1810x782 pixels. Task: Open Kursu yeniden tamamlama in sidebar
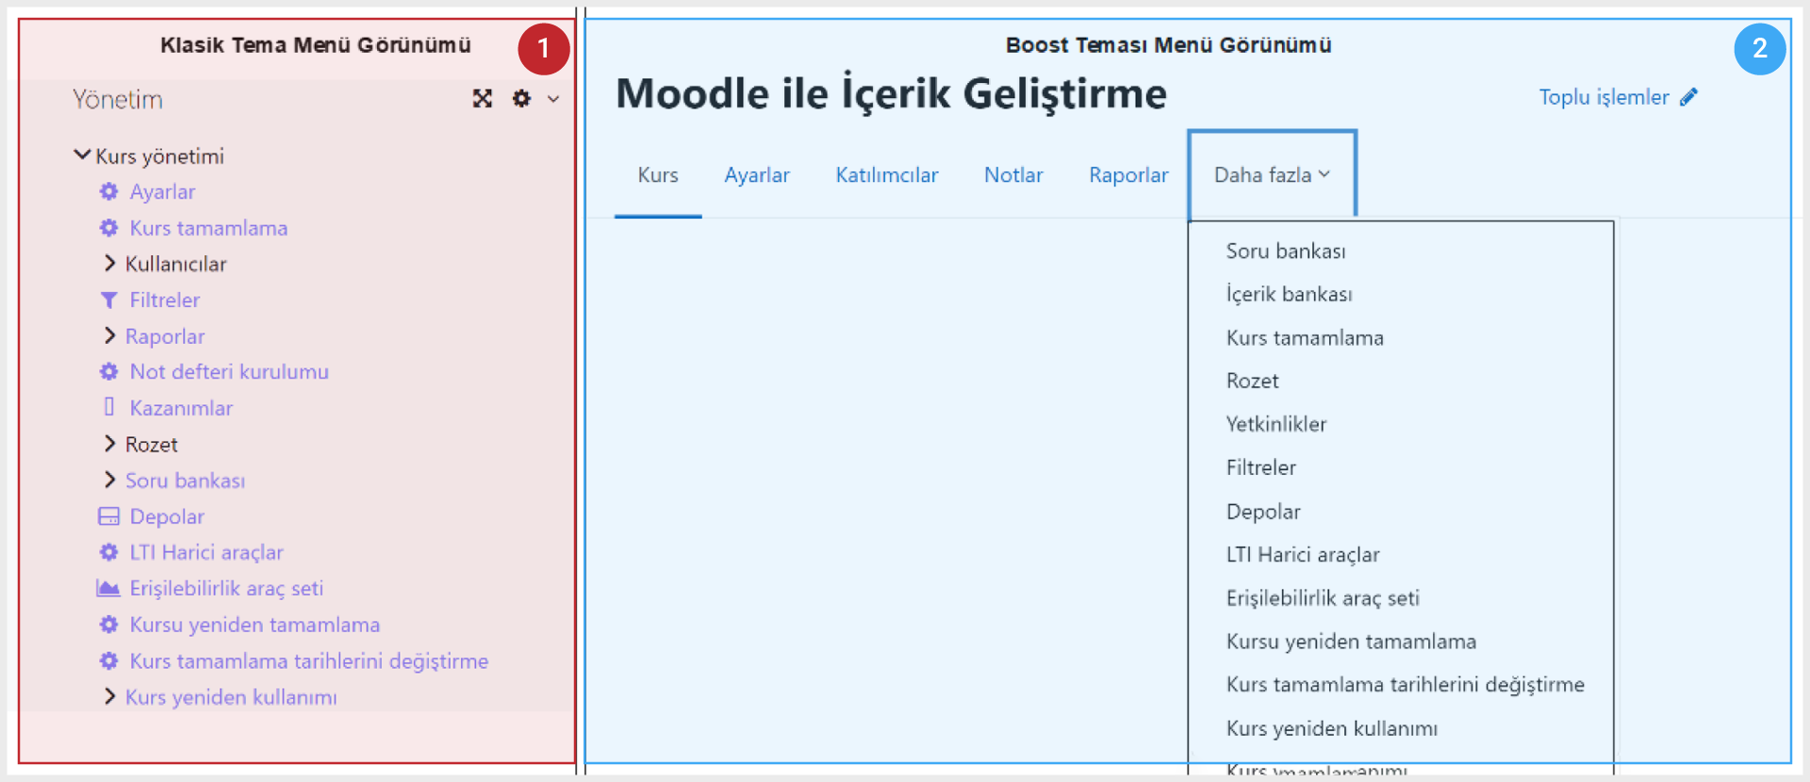pyautogui.click(x=255, y=625)
